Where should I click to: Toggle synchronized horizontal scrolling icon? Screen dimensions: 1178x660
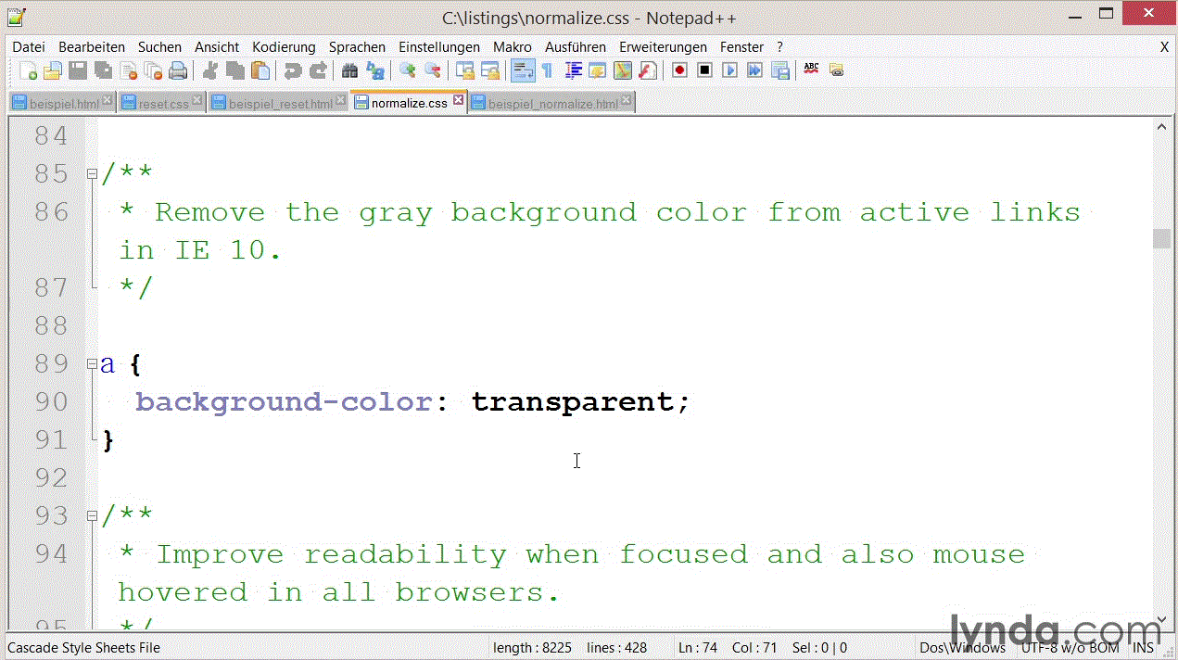click(490, 70)
